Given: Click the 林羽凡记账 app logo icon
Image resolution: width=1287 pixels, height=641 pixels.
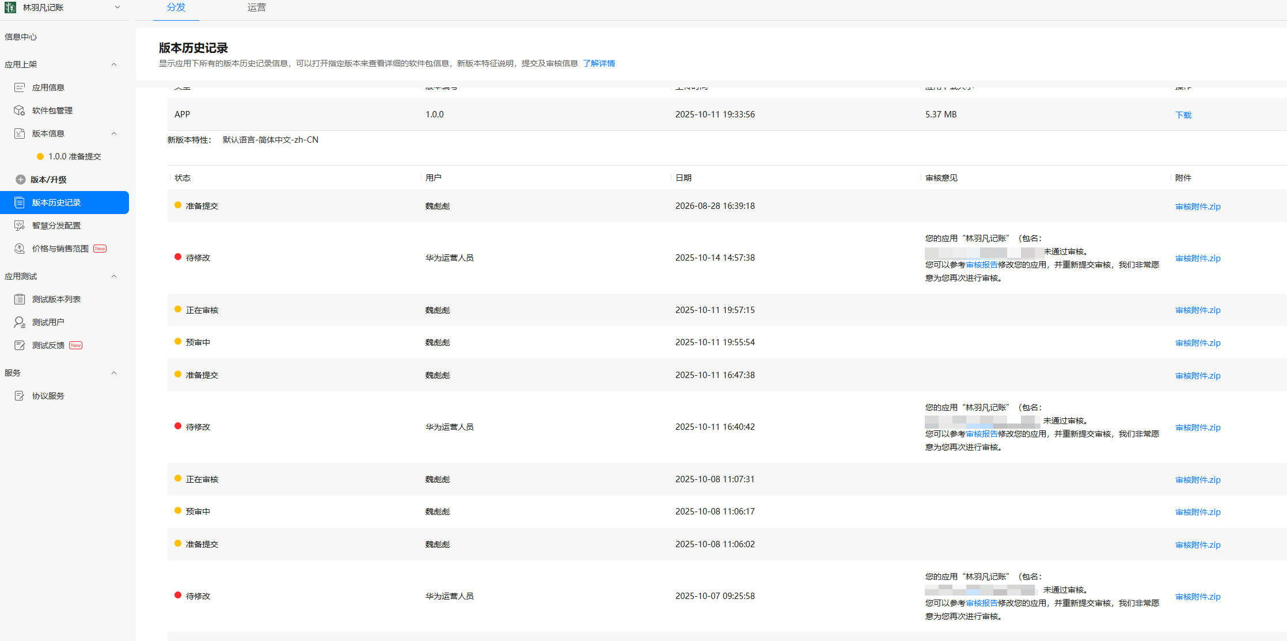Looking at the screenshot, I should click(10, 7).
